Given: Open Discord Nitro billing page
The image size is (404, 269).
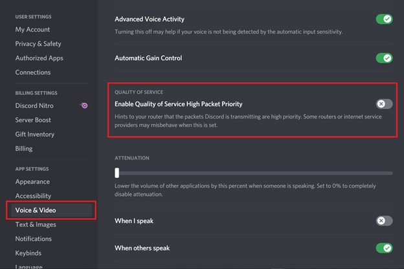Looking at the screenshot, I should click(x=34, y=106).
